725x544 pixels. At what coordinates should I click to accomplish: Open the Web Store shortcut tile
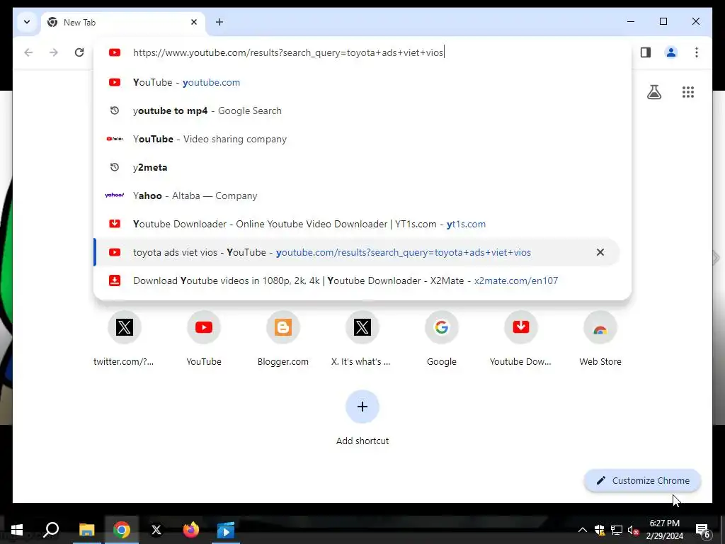(600, 339)
